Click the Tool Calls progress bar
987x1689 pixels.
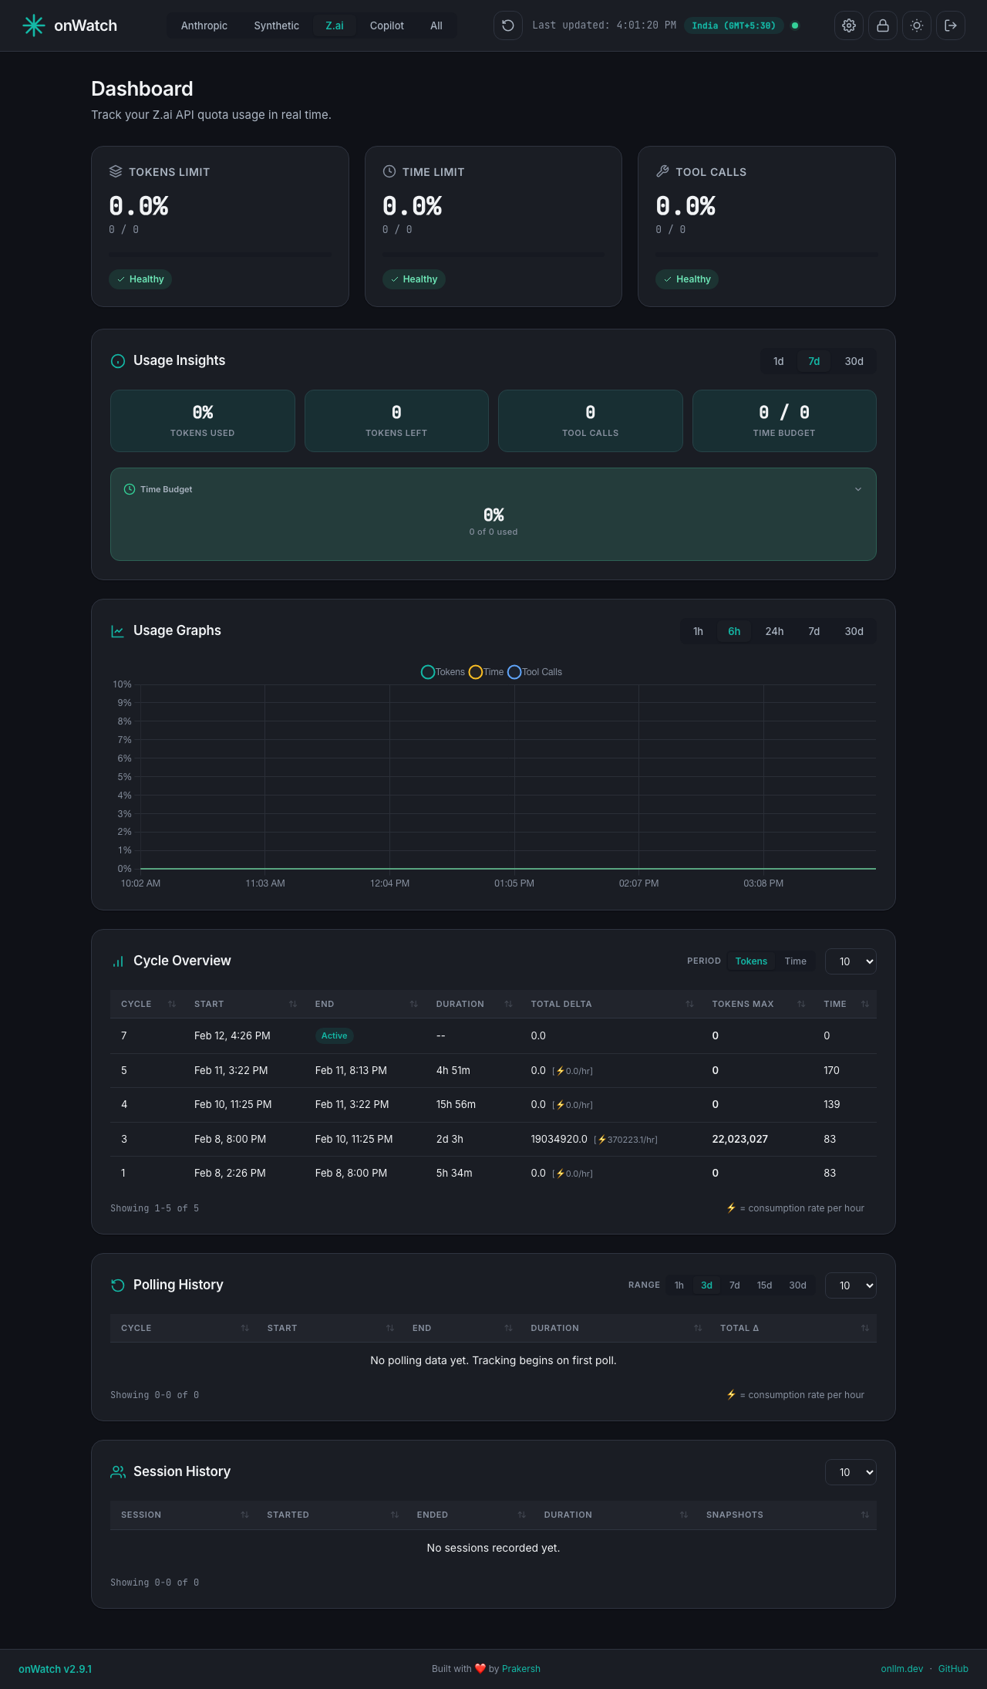pos(766,254)
